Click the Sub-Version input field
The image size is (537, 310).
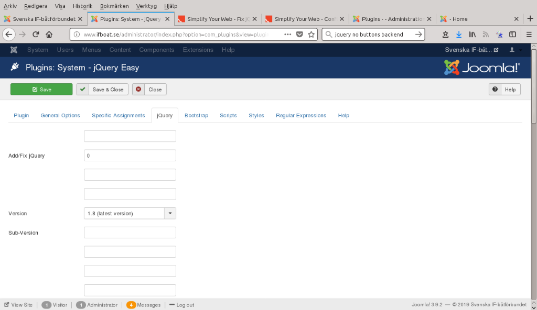coord(130,233)
